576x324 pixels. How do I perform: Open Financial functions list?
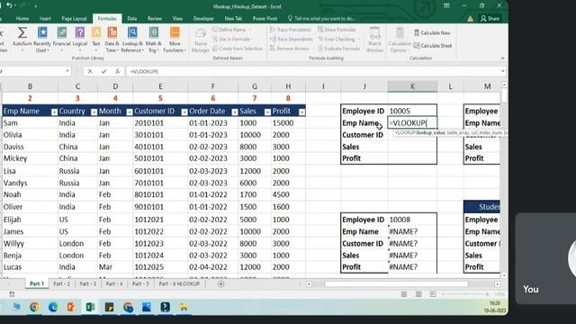(x=61, y=39)
